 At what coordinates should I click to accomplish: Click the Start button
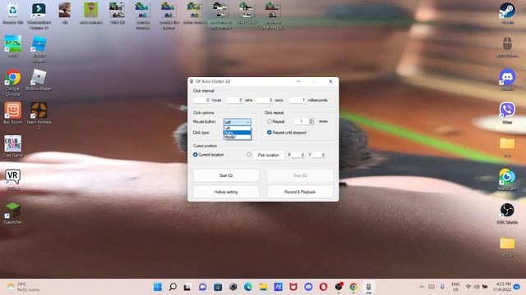pyautogui.click(x=226, y=175)
